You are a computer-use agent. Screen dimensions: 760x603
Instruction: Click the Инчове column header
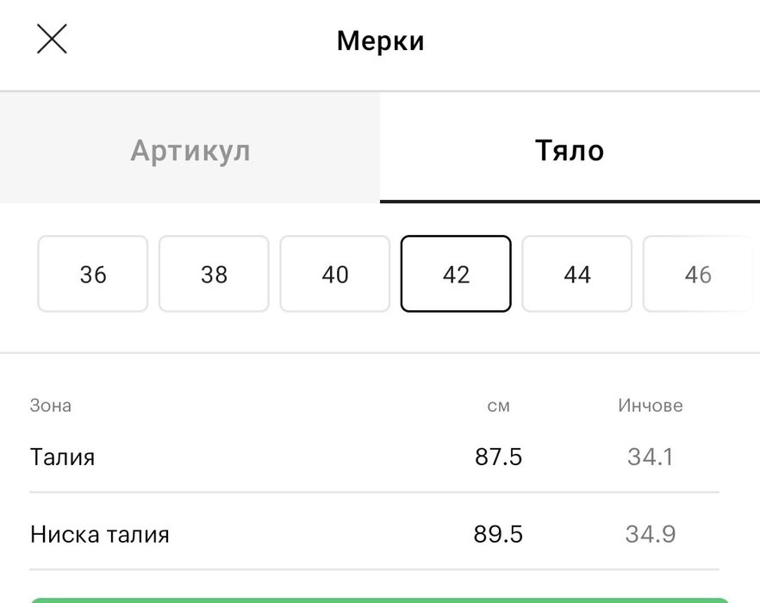click(x=651, y=405)
